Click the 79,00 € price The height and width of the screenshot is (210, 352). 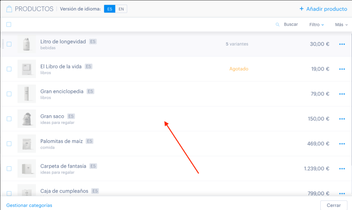tap(320, 94)
